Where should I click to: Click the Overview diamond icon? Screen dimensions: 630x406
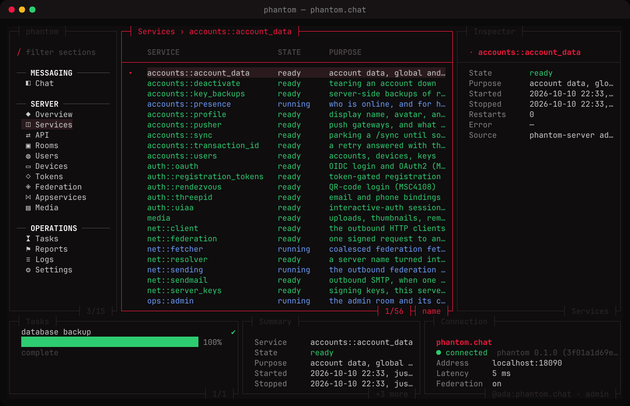[x=28, y=114]
